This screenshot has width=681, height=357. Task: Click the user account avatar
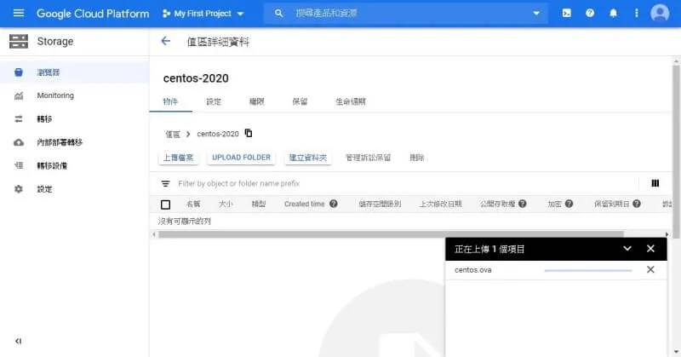(660, 13)
